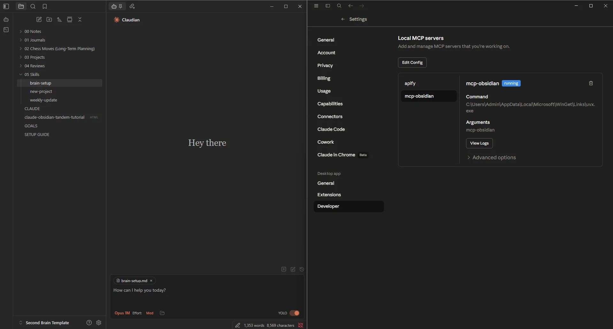Open the file explorer tab icon
The image size is (613, 329).
coord(21,6)
